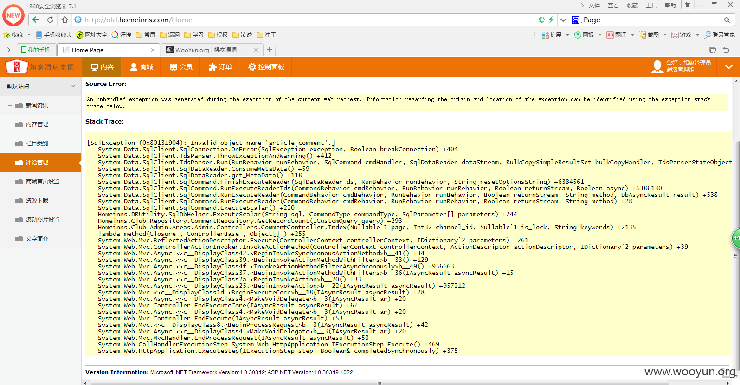Expand the dropdown arrow next to 游戏
This screenshot has width=740, height=385.
[x=697, y=35]
